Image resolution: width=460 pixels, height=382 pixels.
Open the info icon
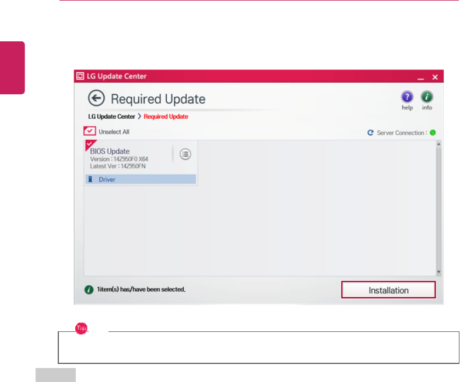click(x=427, y=97)
